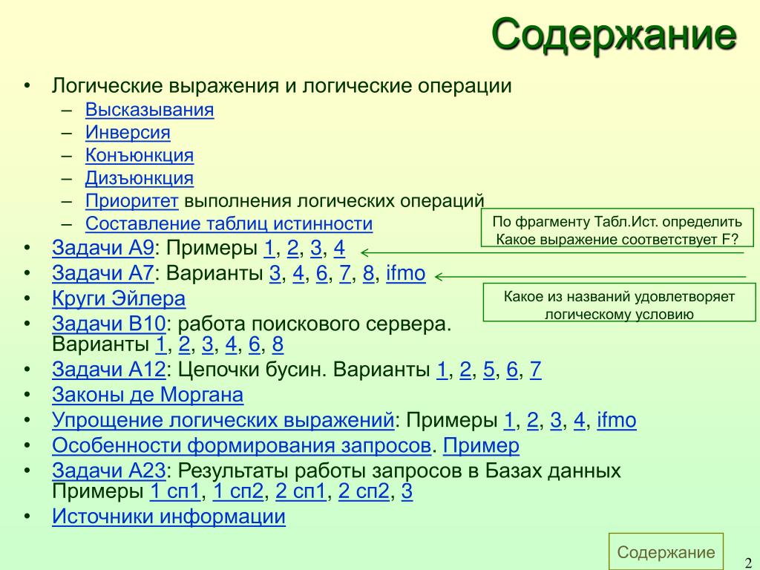Open variant 7 of Задачи А7

click(x=345, y=273)
